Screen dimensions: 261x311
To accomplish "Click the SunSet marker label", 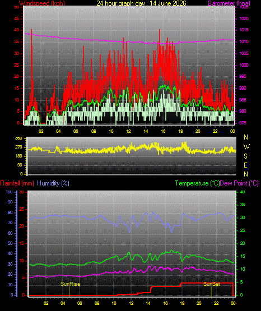I will point(212,284).
